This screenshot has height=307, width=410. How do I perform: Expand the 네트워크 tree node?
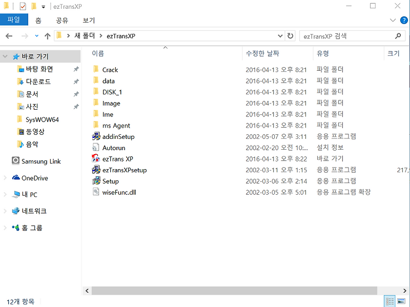(5, 211)
